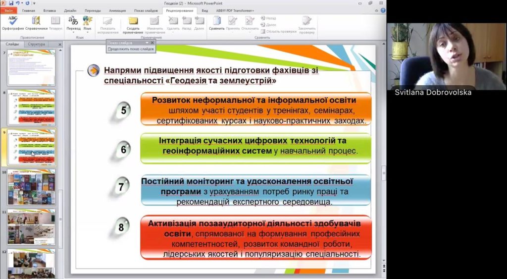The width and height of the screenshot is (507, 279).
Task: Click the Undo arrow in title bar
Action: click(18, 3)
